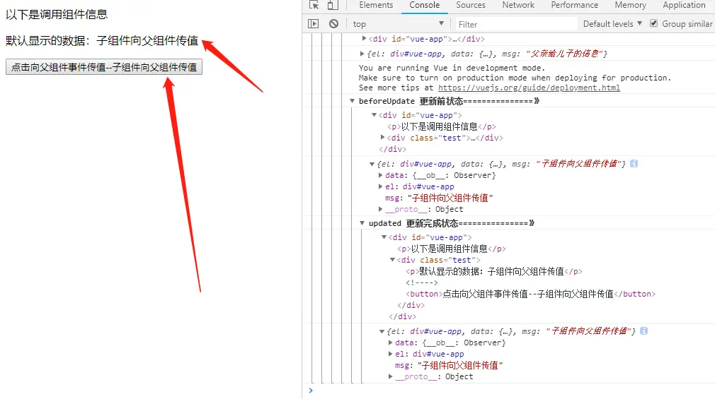Image resolution: width=715 pixels, height=399 pixels.
Task: Select the button element line in console
Action: pyautogui.click(x=531, y=294)
